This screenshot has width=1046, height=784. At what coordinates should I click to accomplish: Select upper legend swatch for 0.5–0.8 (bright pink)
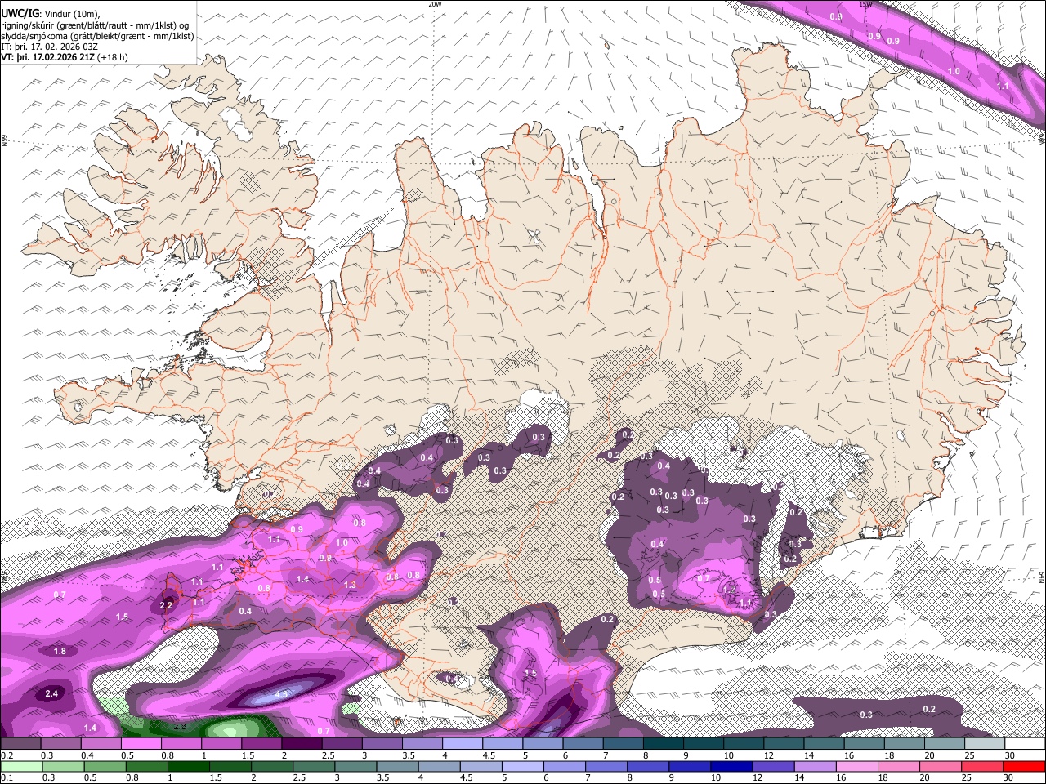click(141, 744)
